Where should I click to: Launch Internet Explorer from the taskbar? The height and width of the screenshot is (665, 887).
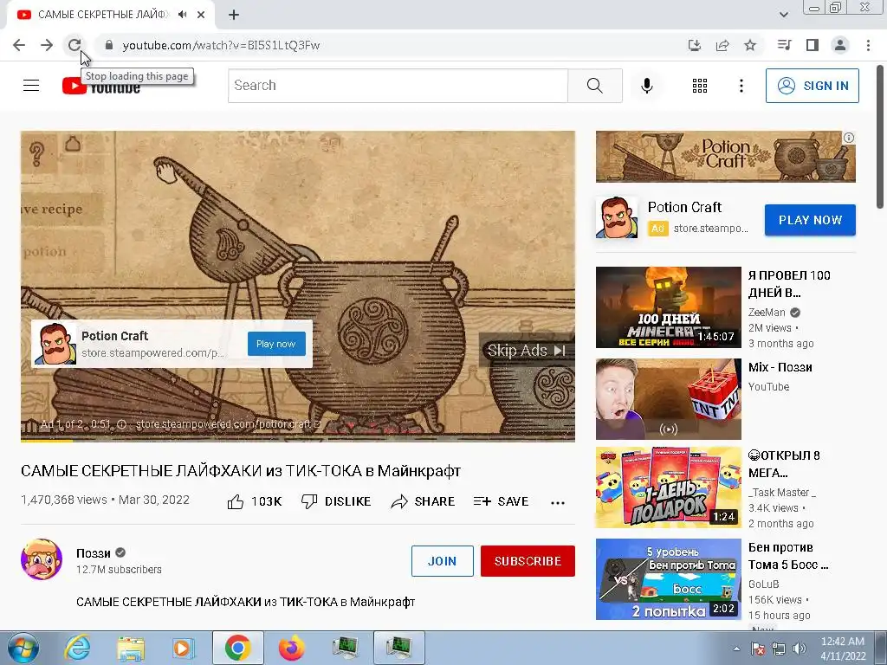77,648
